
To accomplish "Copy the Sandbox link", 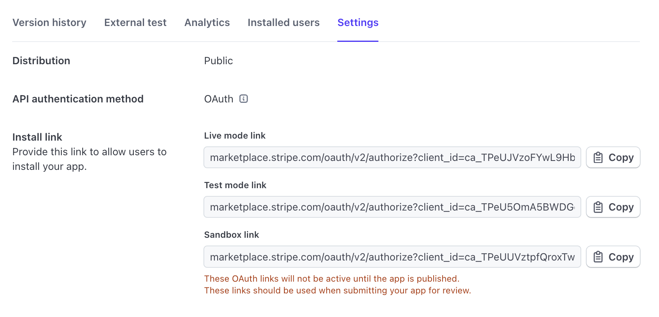I will pos(613,257).
